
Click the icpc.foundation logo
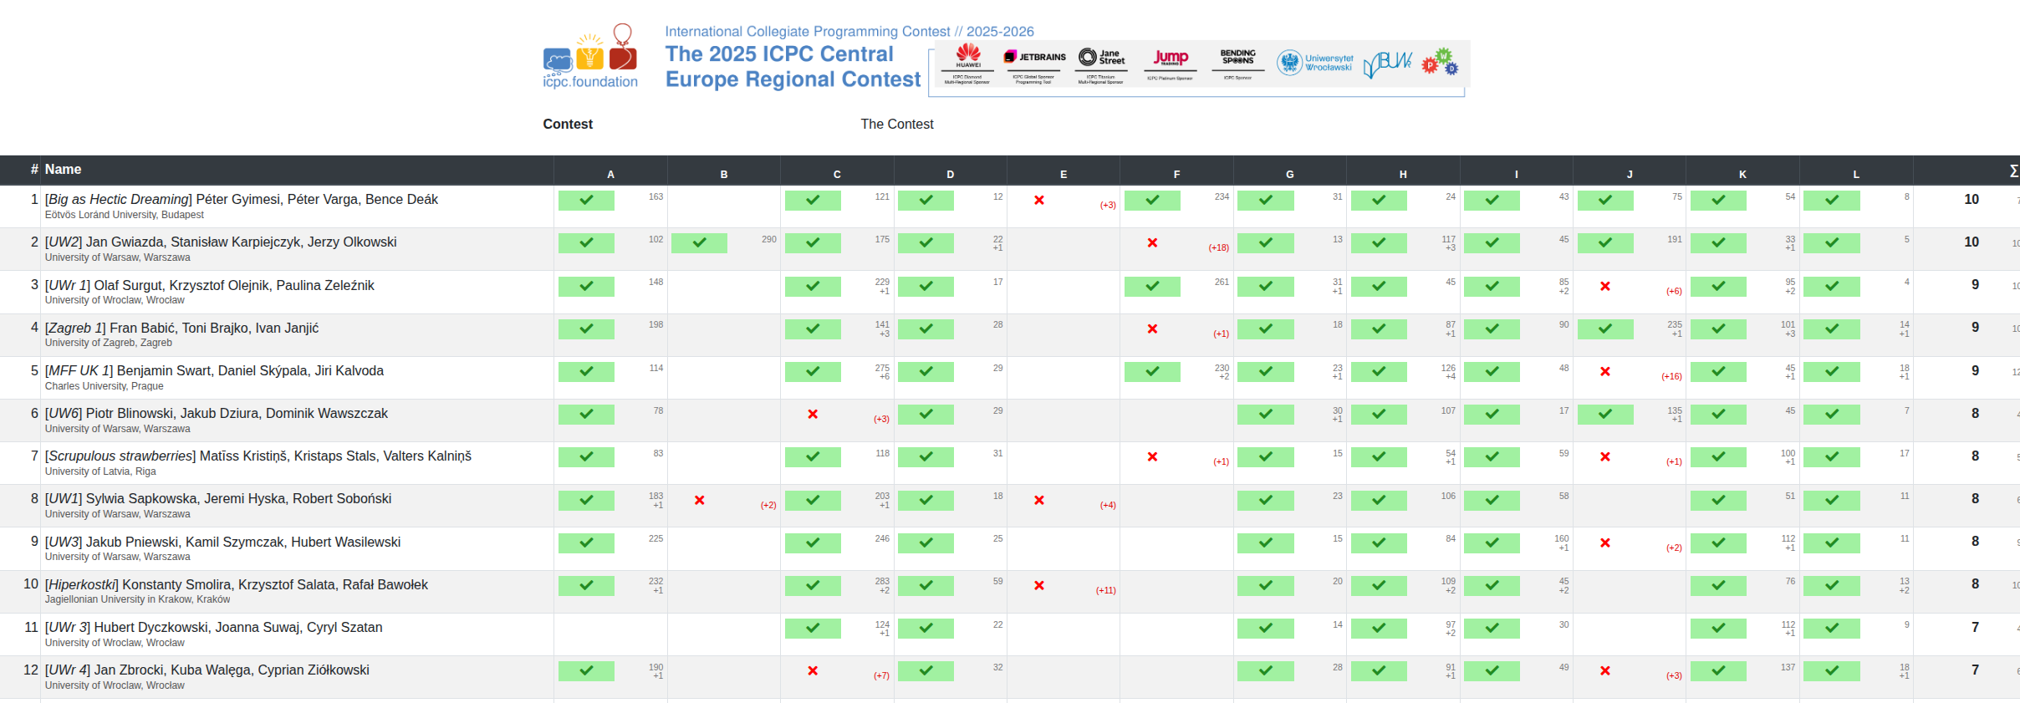click(x=590, y=57)
